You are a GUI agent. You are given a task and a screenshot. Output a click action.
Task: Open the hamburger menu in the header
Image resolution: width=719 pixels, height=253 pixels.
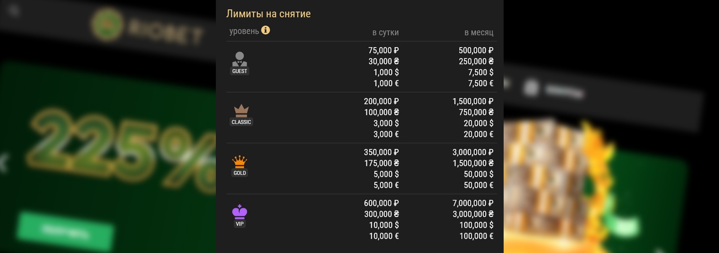coord(14,10)
